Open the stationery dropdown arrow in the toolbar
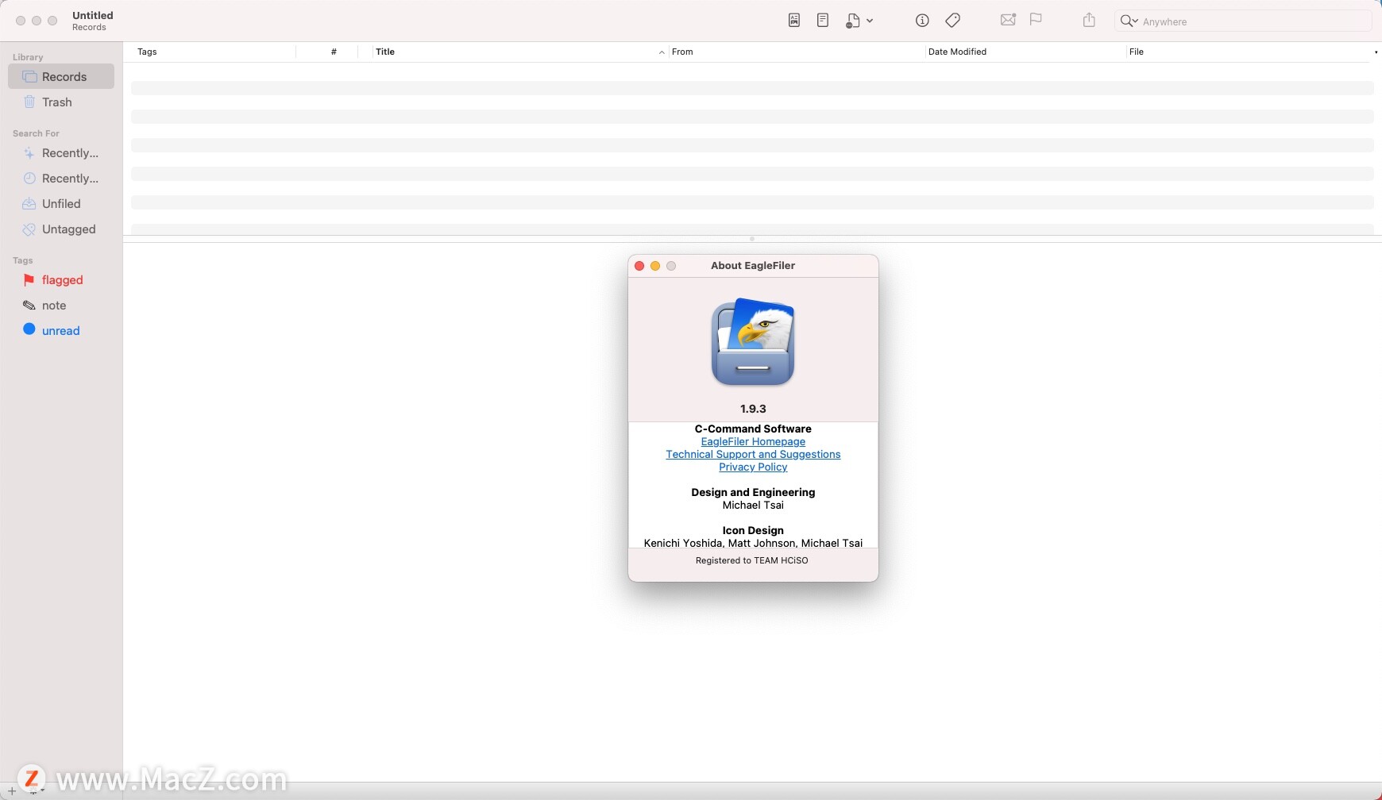Viewport: 1382px width, 800px height. click(x=870, y=21)
